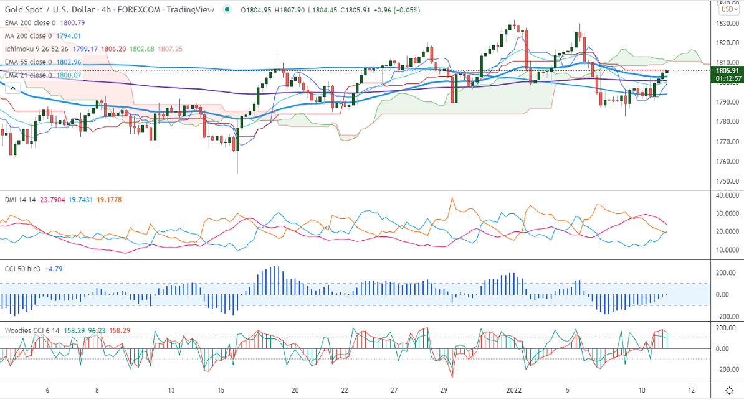This screenshot has height=400, width=744.
Task: Collapse the indicator legend chevron
Action: [13, 88]
